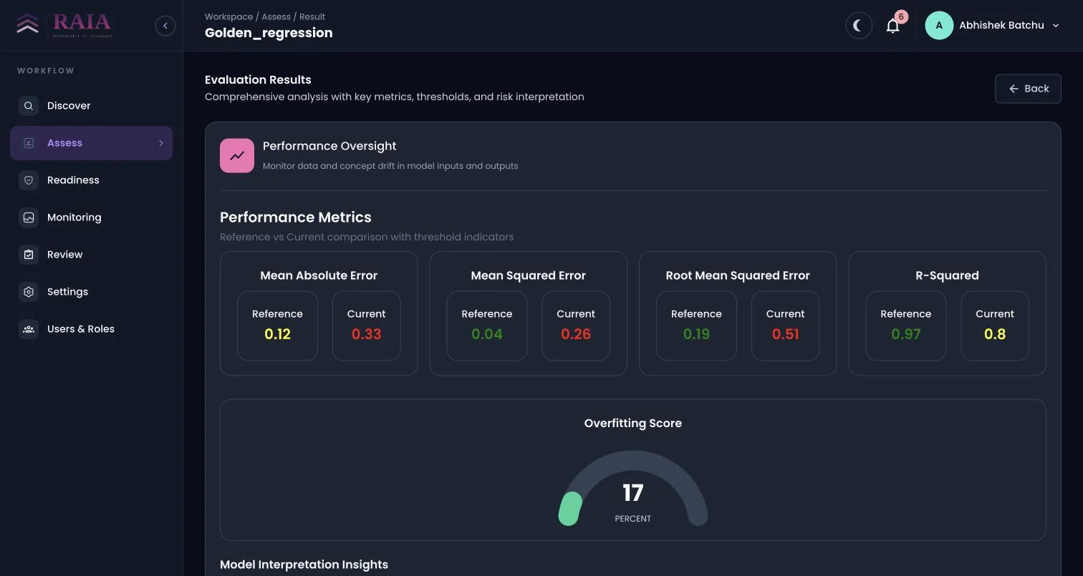Click the R-Squared Current value 0.8
The width and height of the screenshot is (1083, 576).
(995, 334)
